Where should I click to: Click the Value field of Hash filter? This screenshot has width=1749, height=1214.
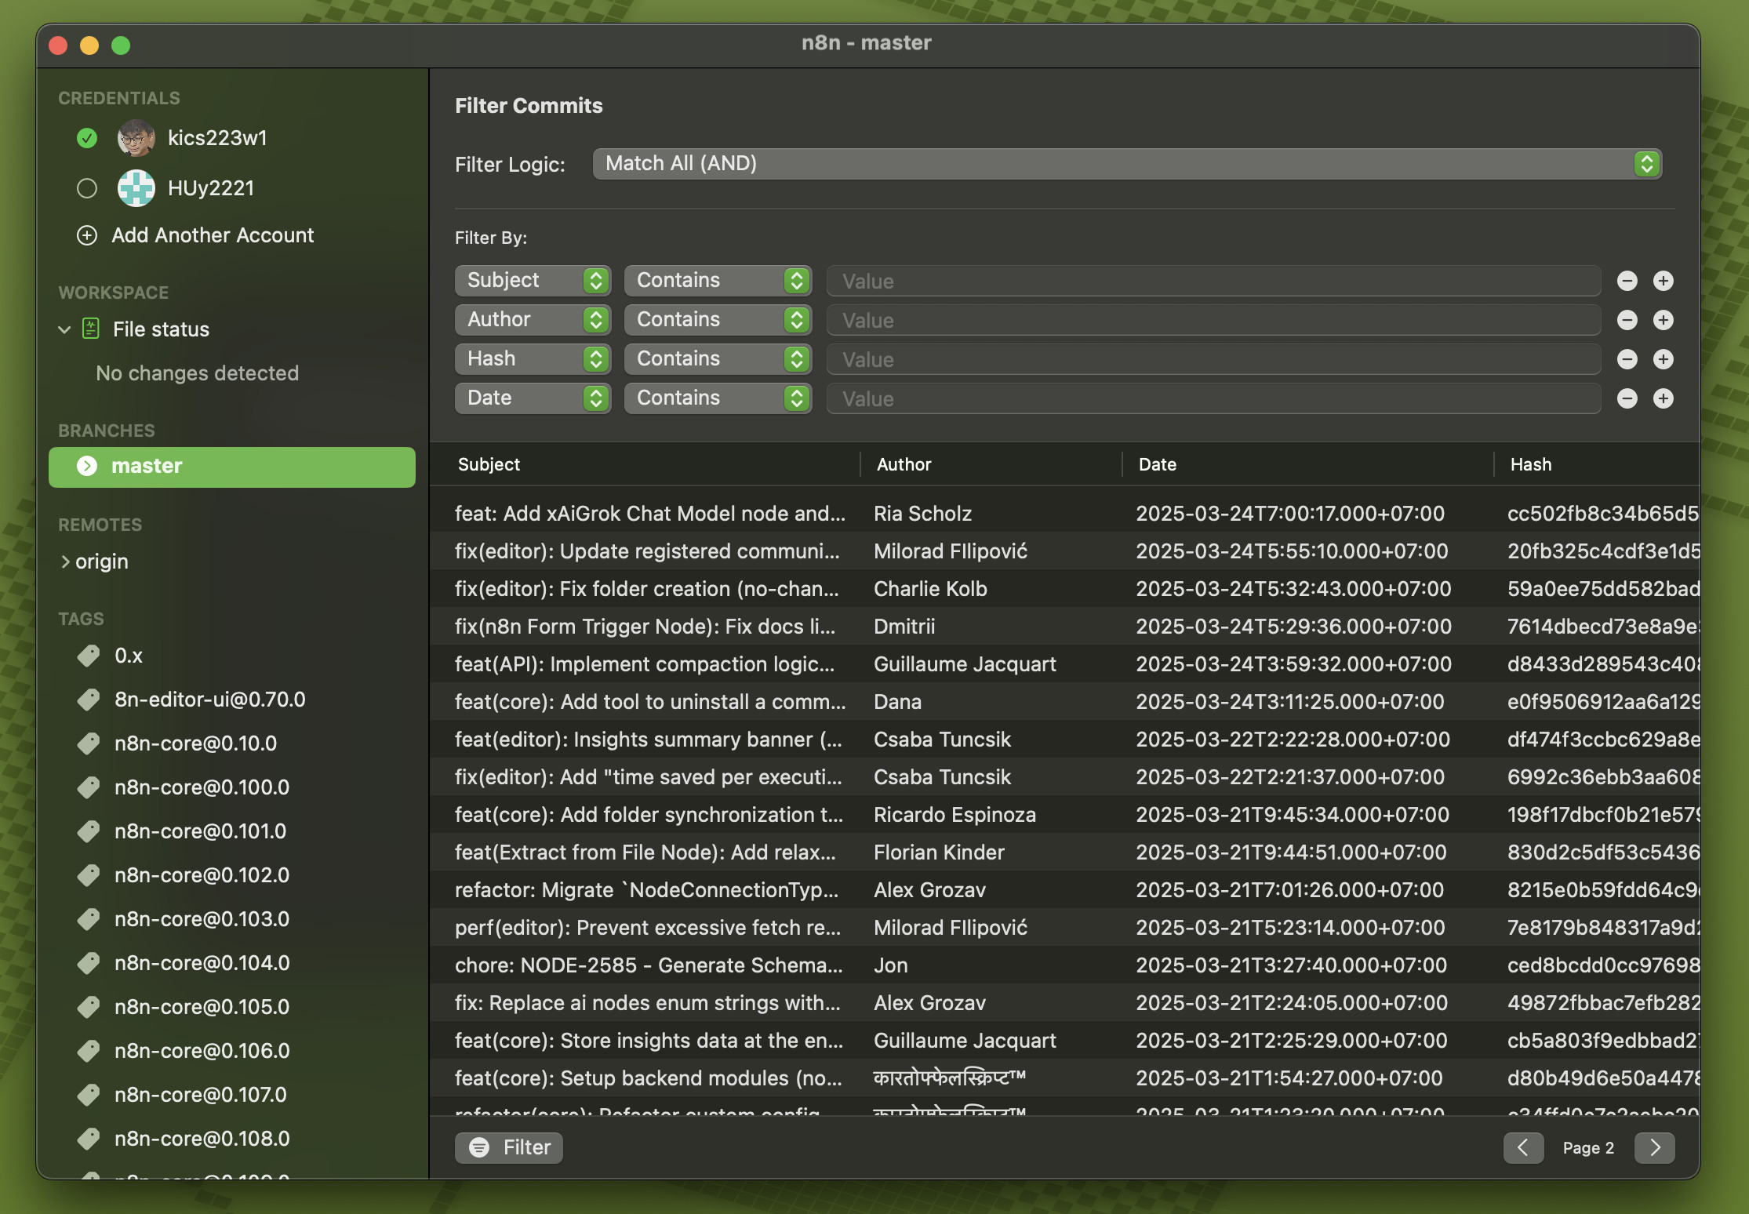pyautogui.click(x=1213, y=359)
